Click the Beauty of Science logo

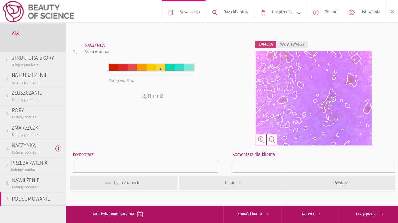click(38, 11)
